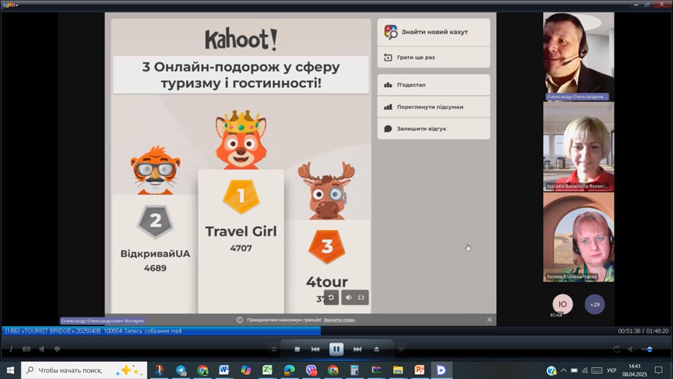The image size is (673, 379).
Task: Skip to the next file in playlist
Action: 357,349
